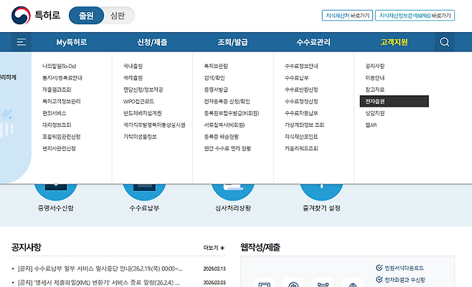Click the check icon beside 민원서식다운로드

click(379, 268)
